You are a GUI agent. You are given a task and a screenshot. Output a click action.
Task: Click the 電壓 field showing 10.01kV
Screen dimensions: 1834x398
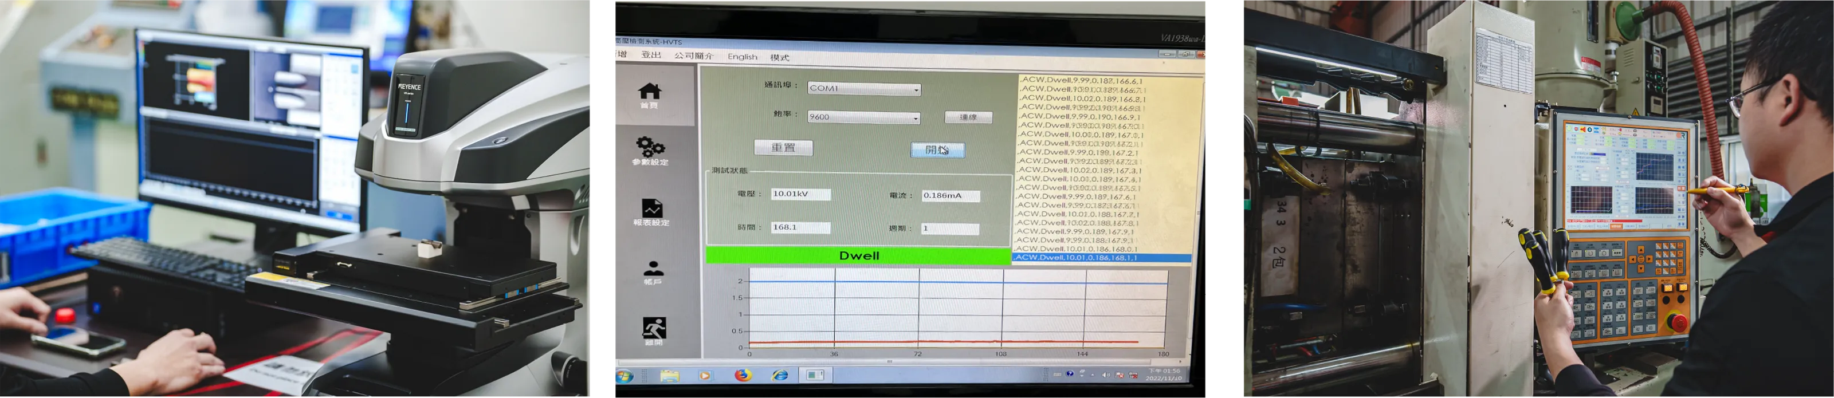(x=800, y=194)
